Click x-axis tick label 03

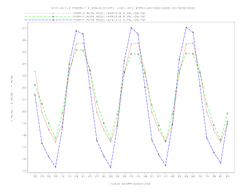(x=42, y=176)
